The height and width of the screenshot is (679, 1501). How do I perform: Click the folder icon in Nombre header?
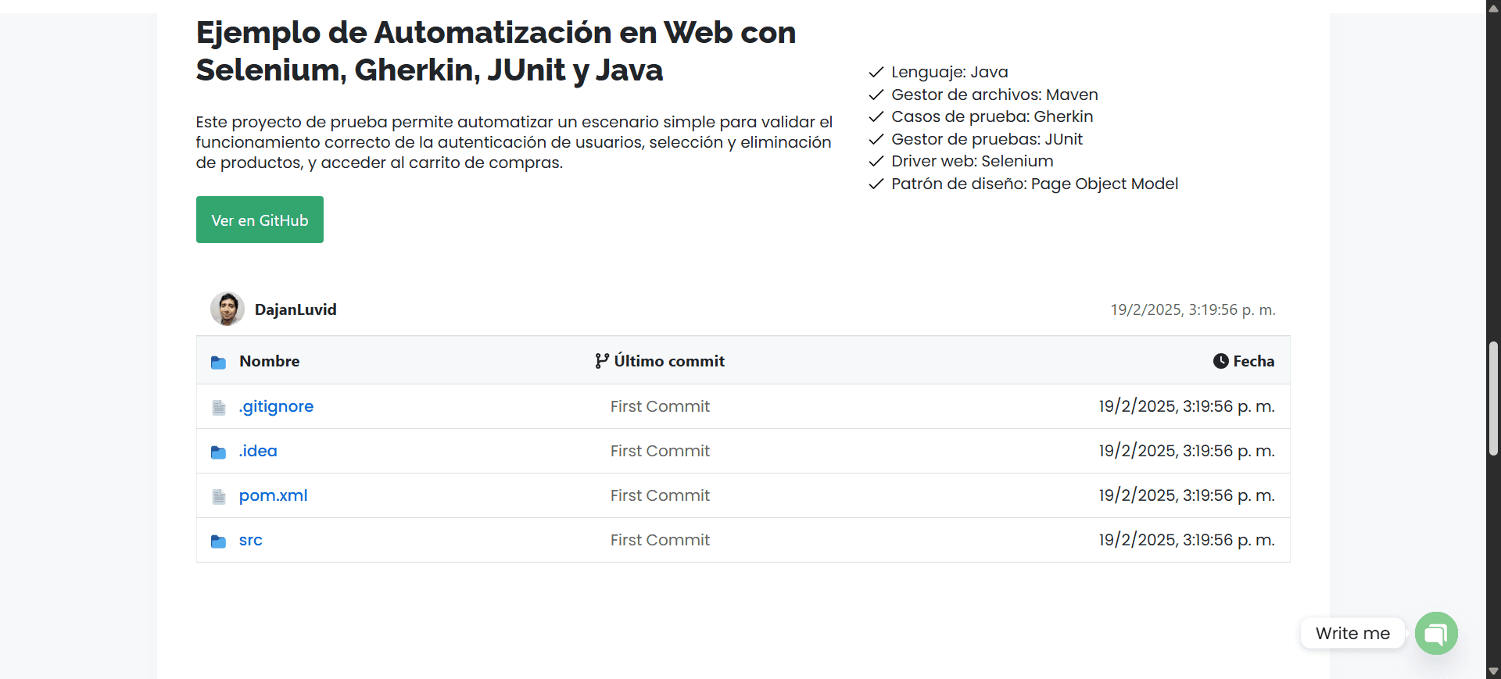[219, 362]
